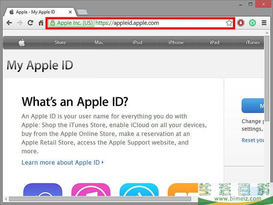Click the Apple Inc. [US] certificate badge

(x=71, y=23)
